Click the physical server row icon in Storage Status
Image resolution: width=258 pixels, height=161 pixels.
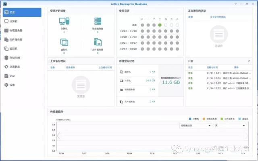pos(121,90)
